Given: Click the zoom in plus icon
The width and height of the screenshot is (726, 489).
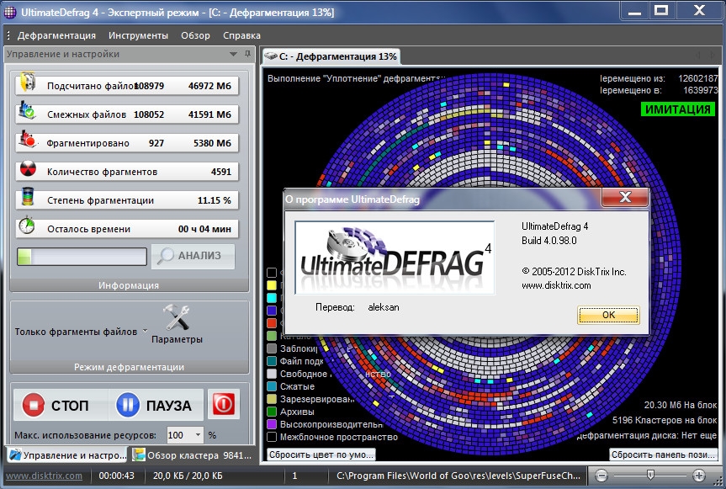Looking at the screenshot, I should click(699, 475).
